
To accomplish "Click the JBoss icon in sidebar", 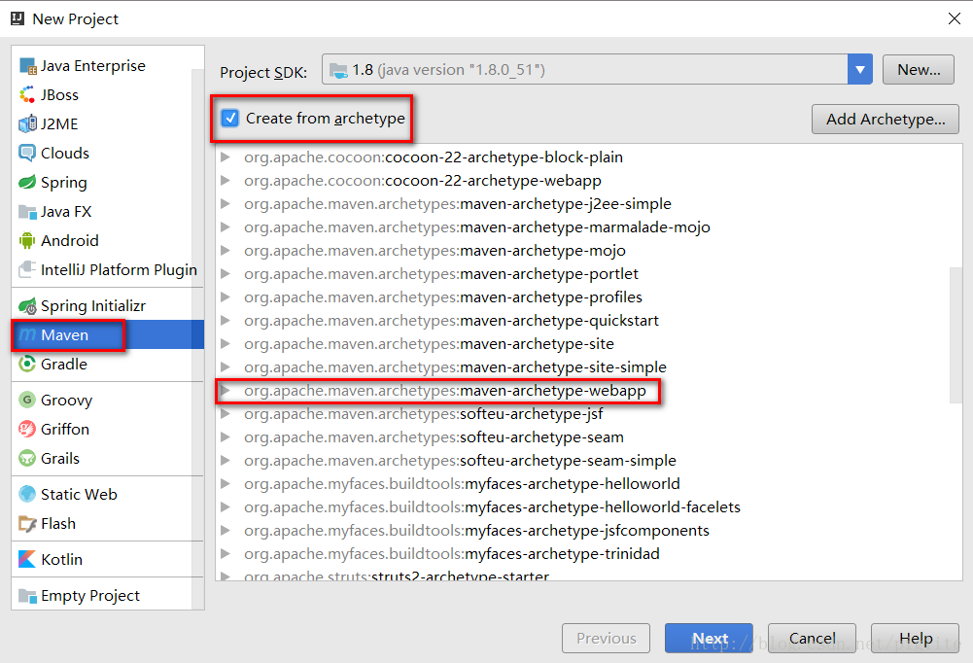I will click(27, 95).
